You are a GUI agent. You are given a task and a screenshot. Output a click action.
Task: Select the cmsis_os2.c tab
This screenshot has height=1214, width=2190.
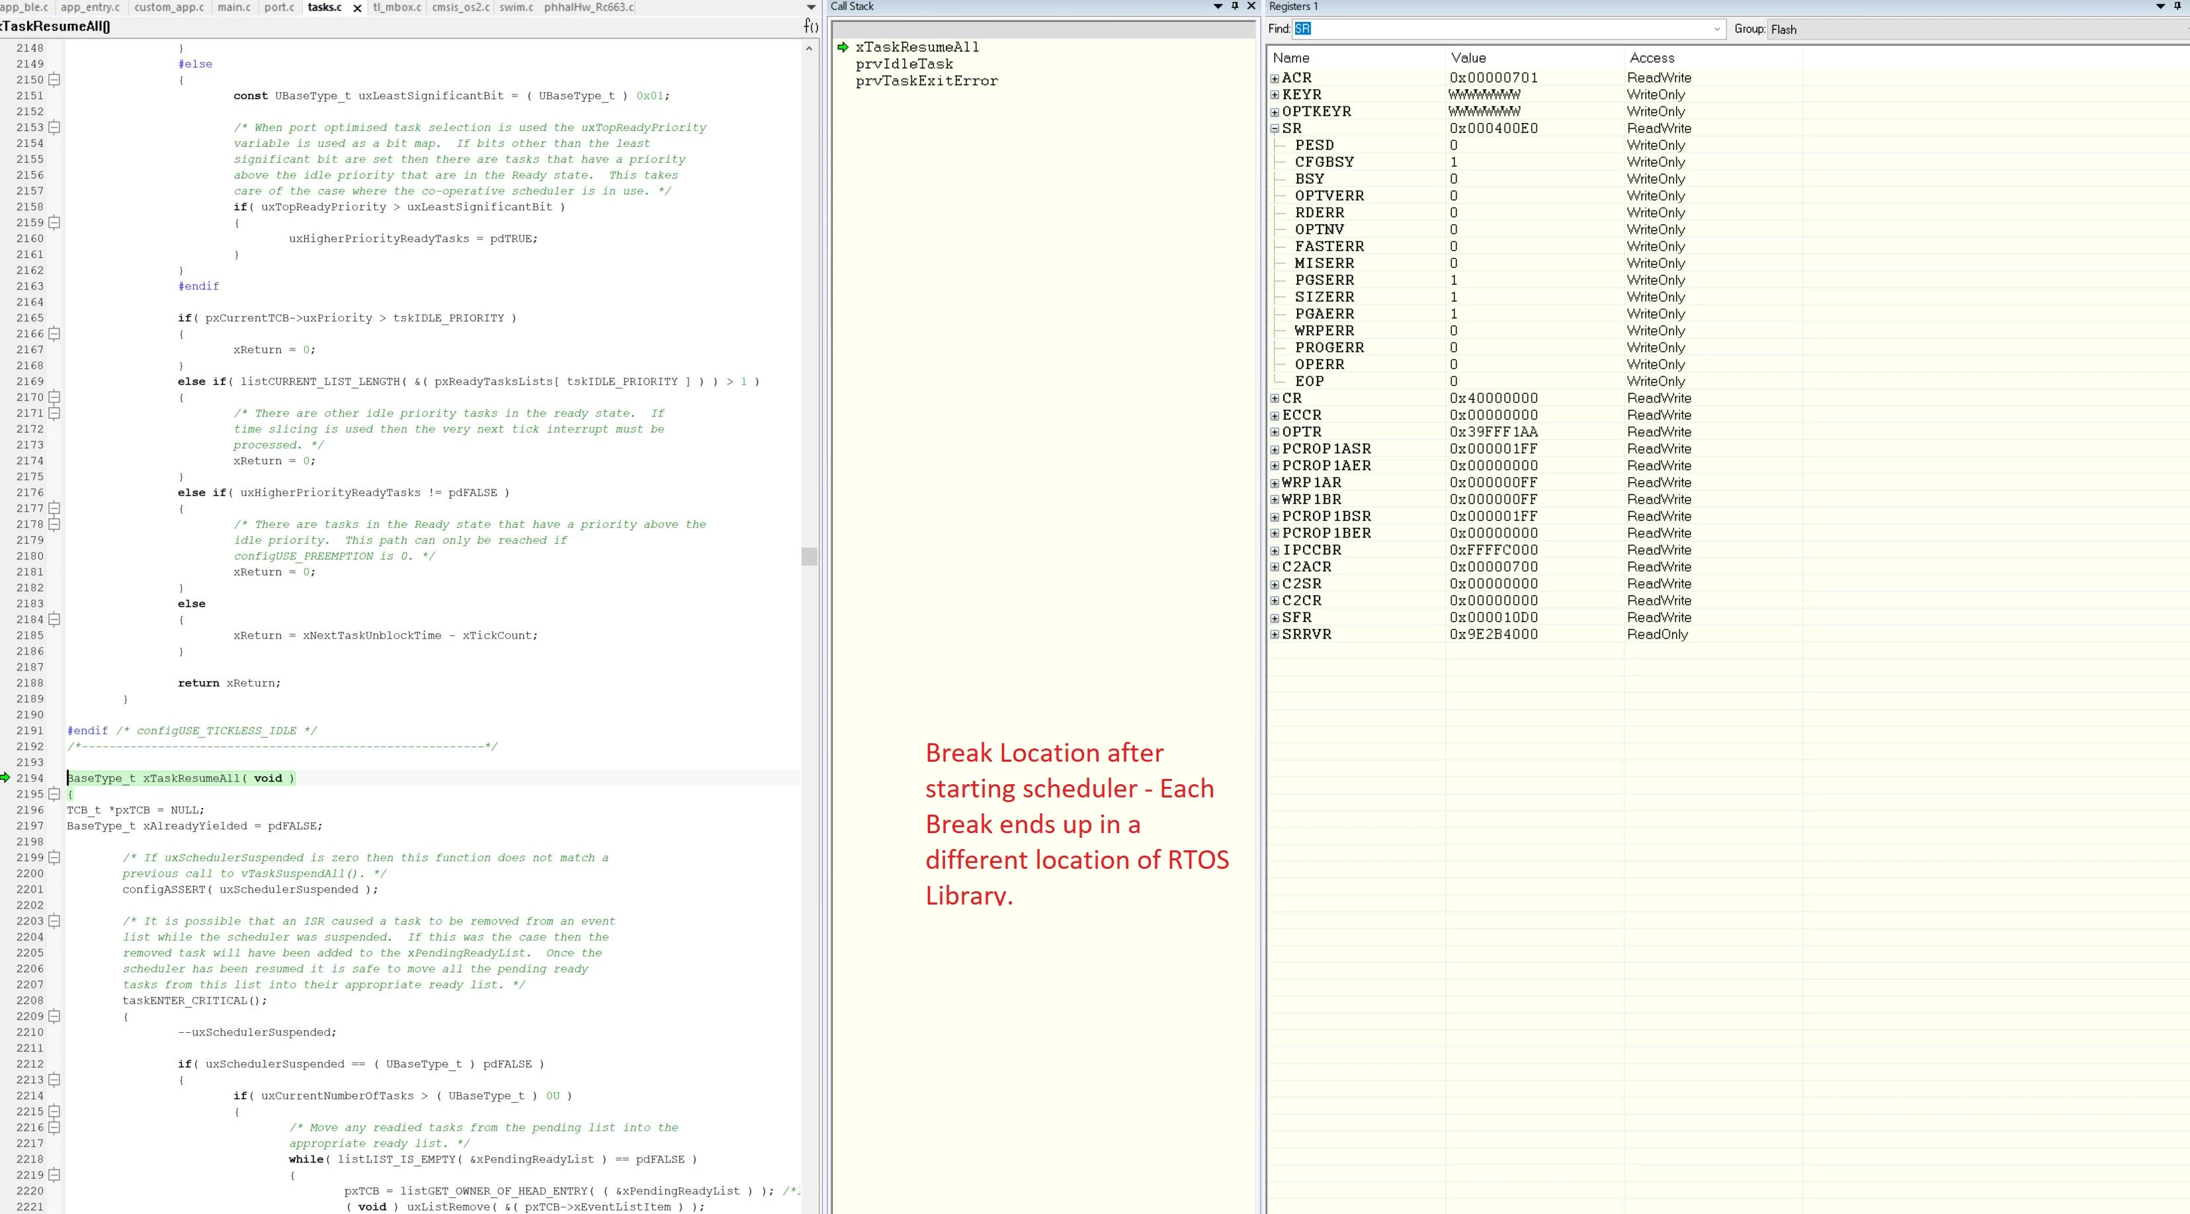point(461,7)
